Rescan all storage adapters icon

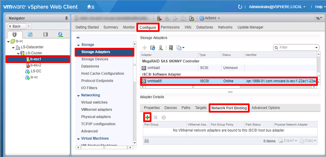pos(160,48)
